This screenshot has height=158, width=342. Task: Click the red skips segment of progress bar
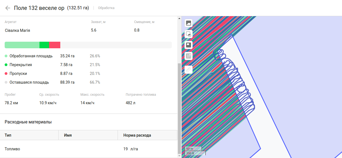pyautogui.click(x=55, y=45)
